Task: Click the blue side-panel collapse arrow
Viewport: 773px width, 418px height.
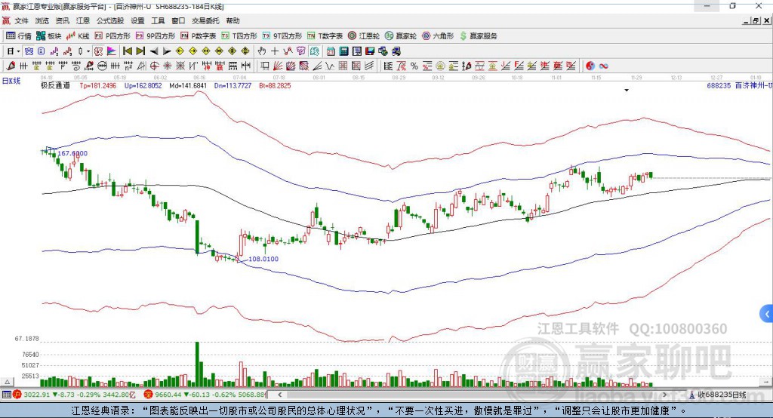Action: (x=767, y=314)
